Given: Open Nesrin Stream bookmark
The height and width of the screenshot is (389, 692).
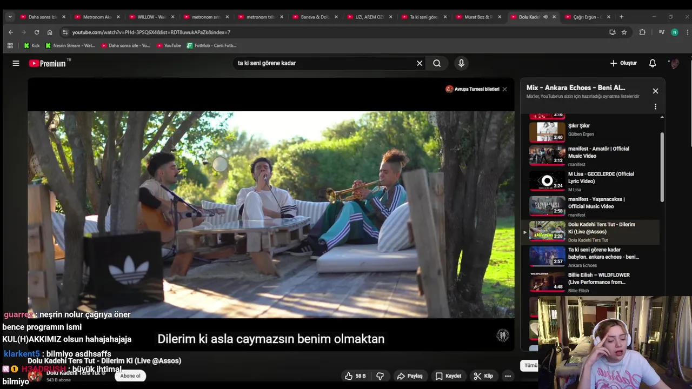Looking at the screenshot, I should coord(70,45).
